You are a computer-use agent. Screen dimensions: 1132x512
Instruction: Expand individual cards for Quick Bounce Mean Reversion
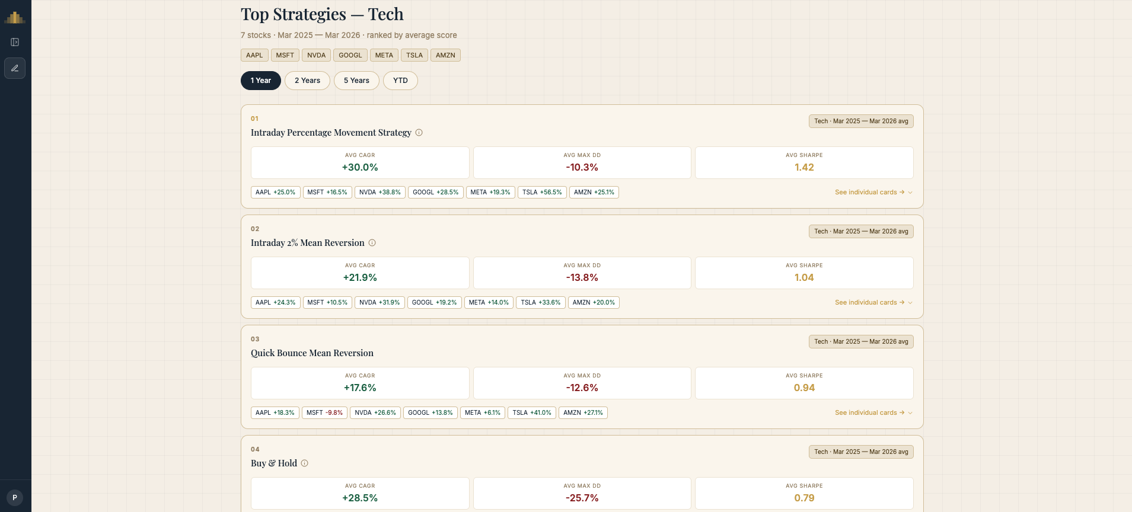(x=873, y=412)
